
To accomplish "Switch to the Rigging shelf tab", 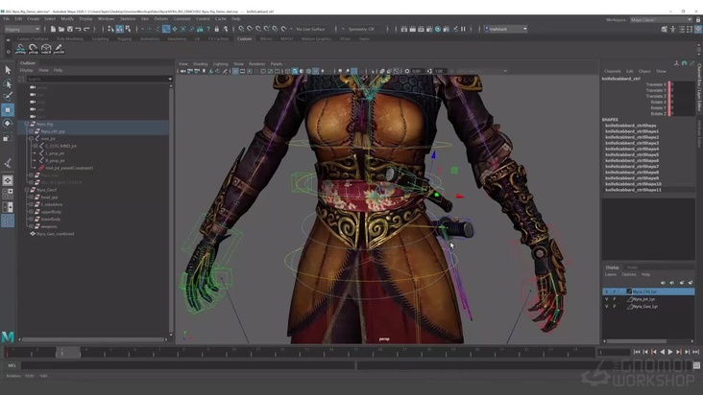I will 125,39.
